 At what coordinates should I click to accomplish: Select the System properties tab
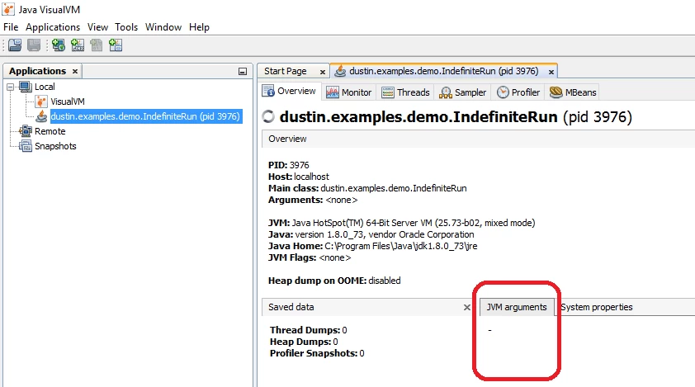coord(597,307)
